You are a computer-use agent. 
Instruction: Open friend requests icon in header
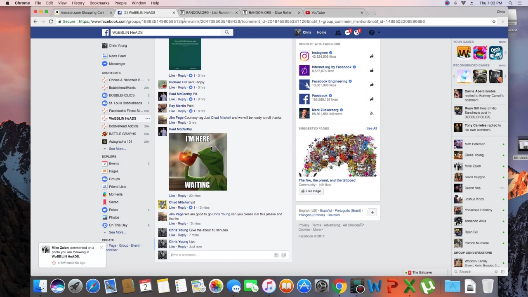pos(338,33)
